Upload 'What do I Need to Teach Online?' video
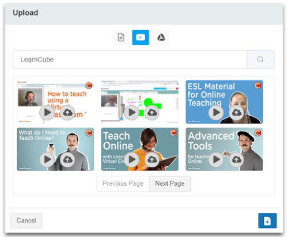Viewport: 288px width, 237px height. point(67,159)
